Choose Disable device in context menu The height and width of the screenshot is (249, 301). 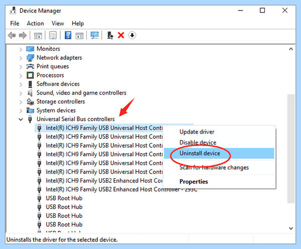pyautogui.click(x=198, y=143)
